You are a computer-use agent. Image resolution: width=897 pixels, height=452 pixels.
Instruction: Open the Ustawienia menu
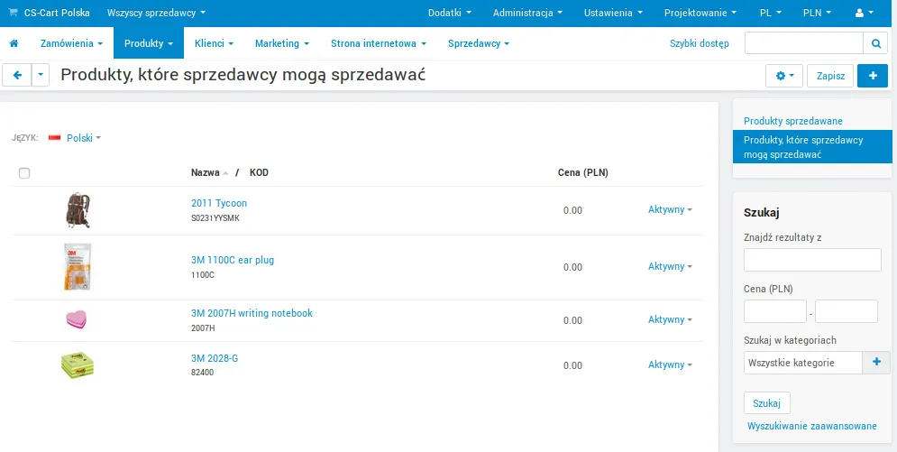pyautogui.click(x=613, y=13)
